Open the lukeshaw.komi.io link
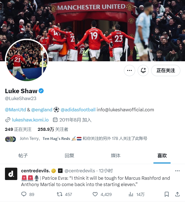The height and width of the screenshot is (202, 185). 30,120
